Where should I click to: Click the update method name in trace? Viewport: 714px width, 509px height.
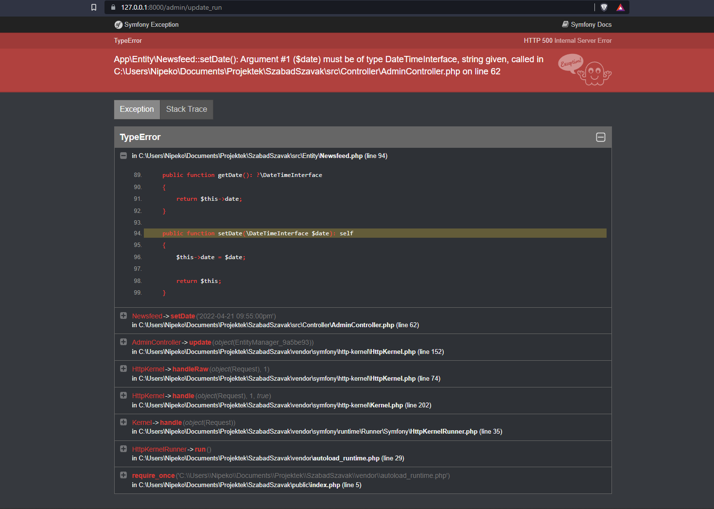[x=200, y=342]
